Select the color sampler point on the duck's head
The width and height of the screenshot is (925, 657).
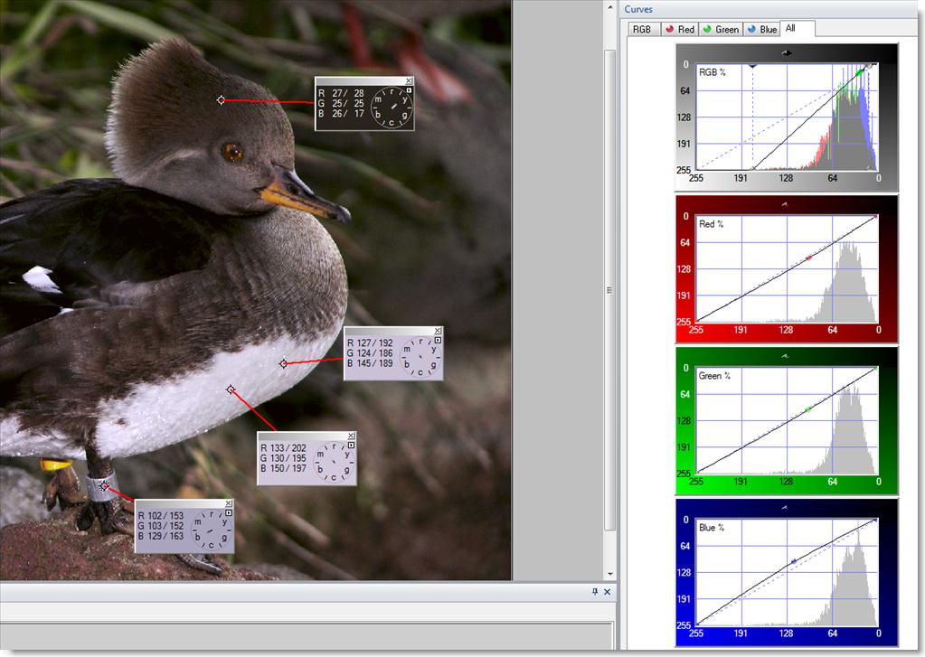[222, 100]
